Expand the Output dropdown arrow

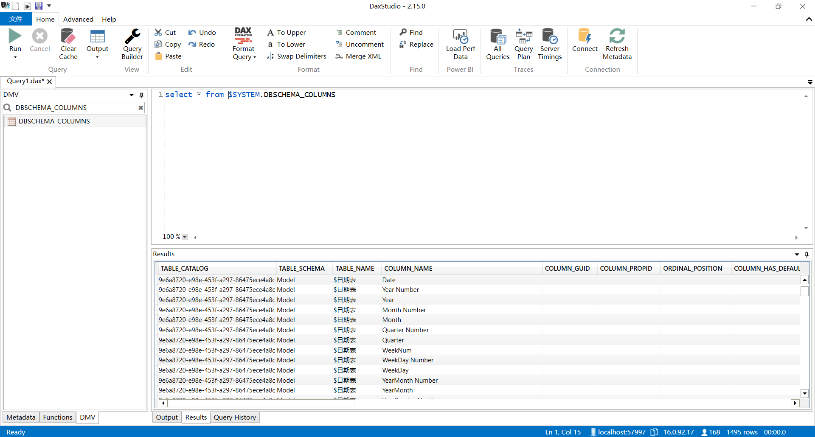pyautogui.click(x=97, y=57)
